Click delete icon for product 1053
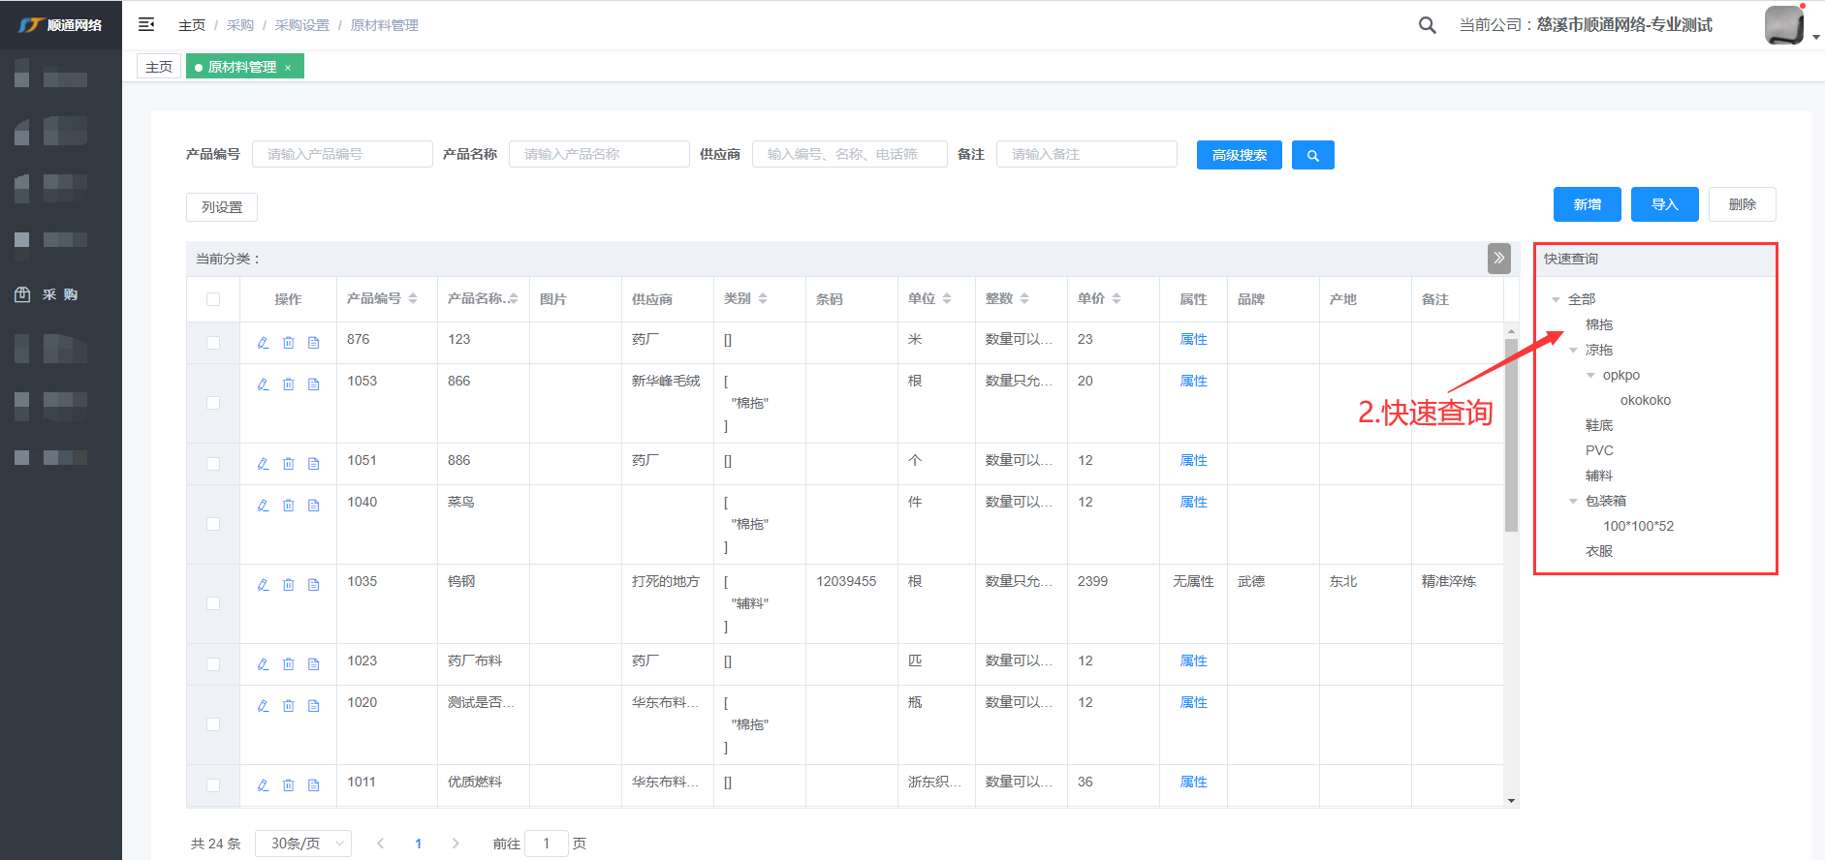This screenshot has height=860, width=1825. point(288,384)
